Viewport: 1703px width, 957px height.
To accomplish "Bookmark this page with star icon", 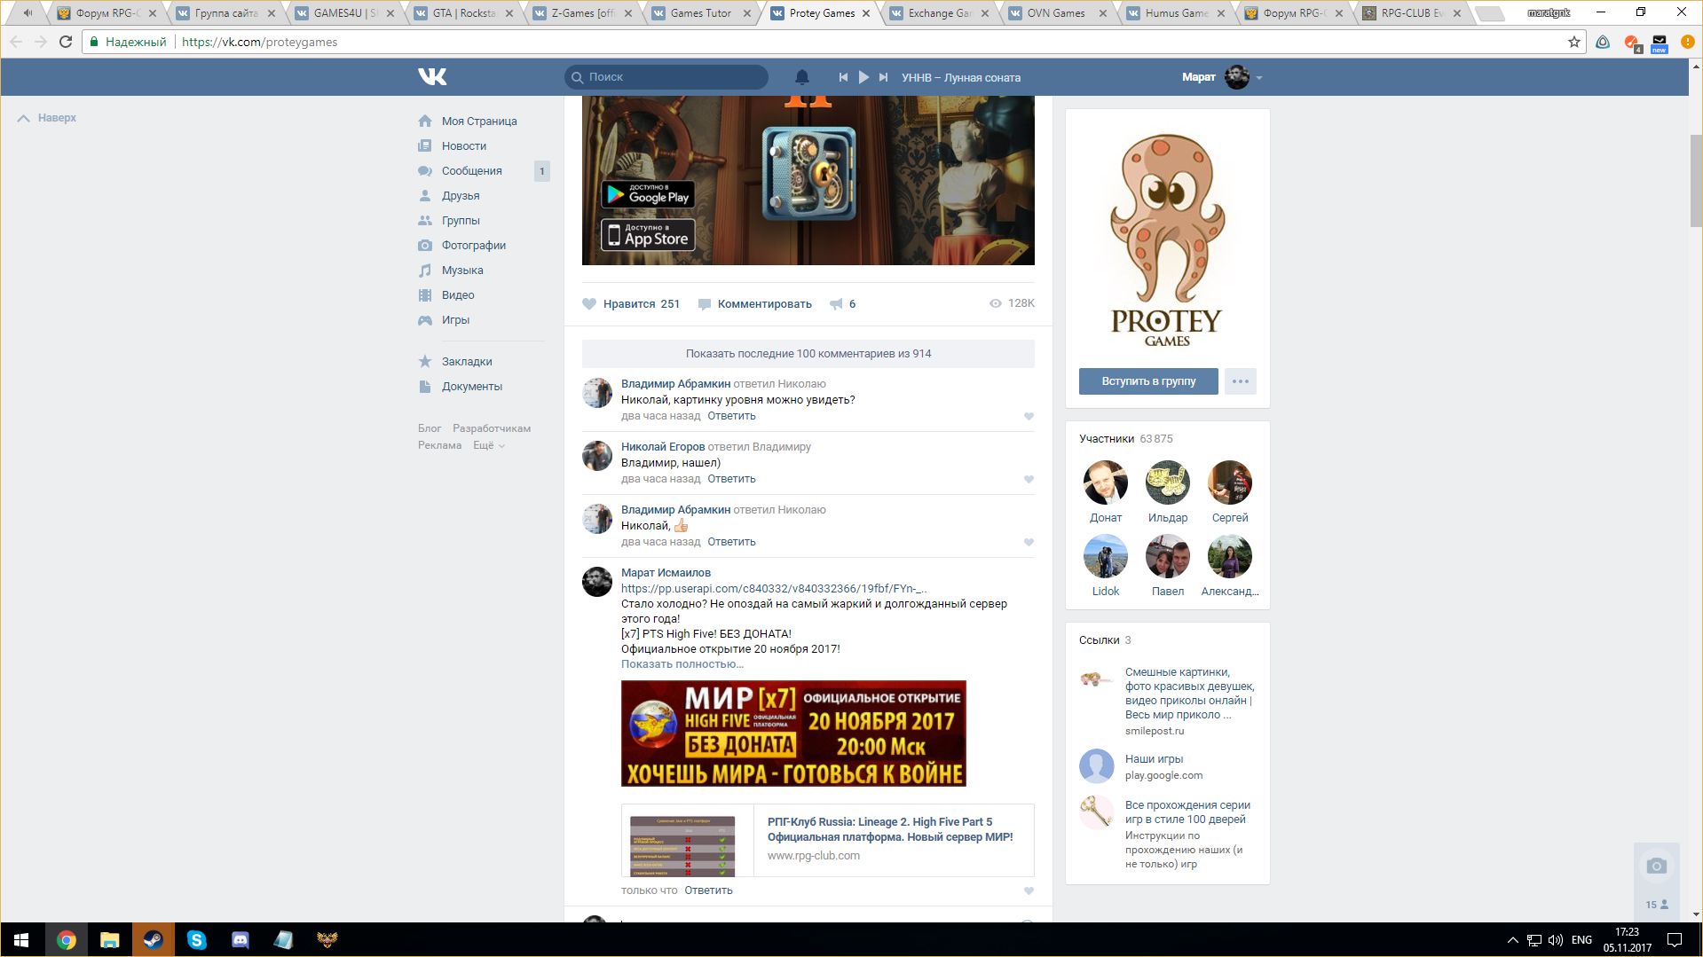I will point(1573,42).
